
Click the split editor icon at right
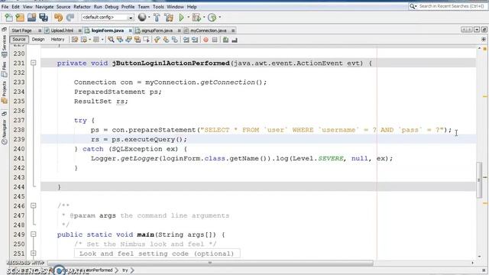point(484,40)
